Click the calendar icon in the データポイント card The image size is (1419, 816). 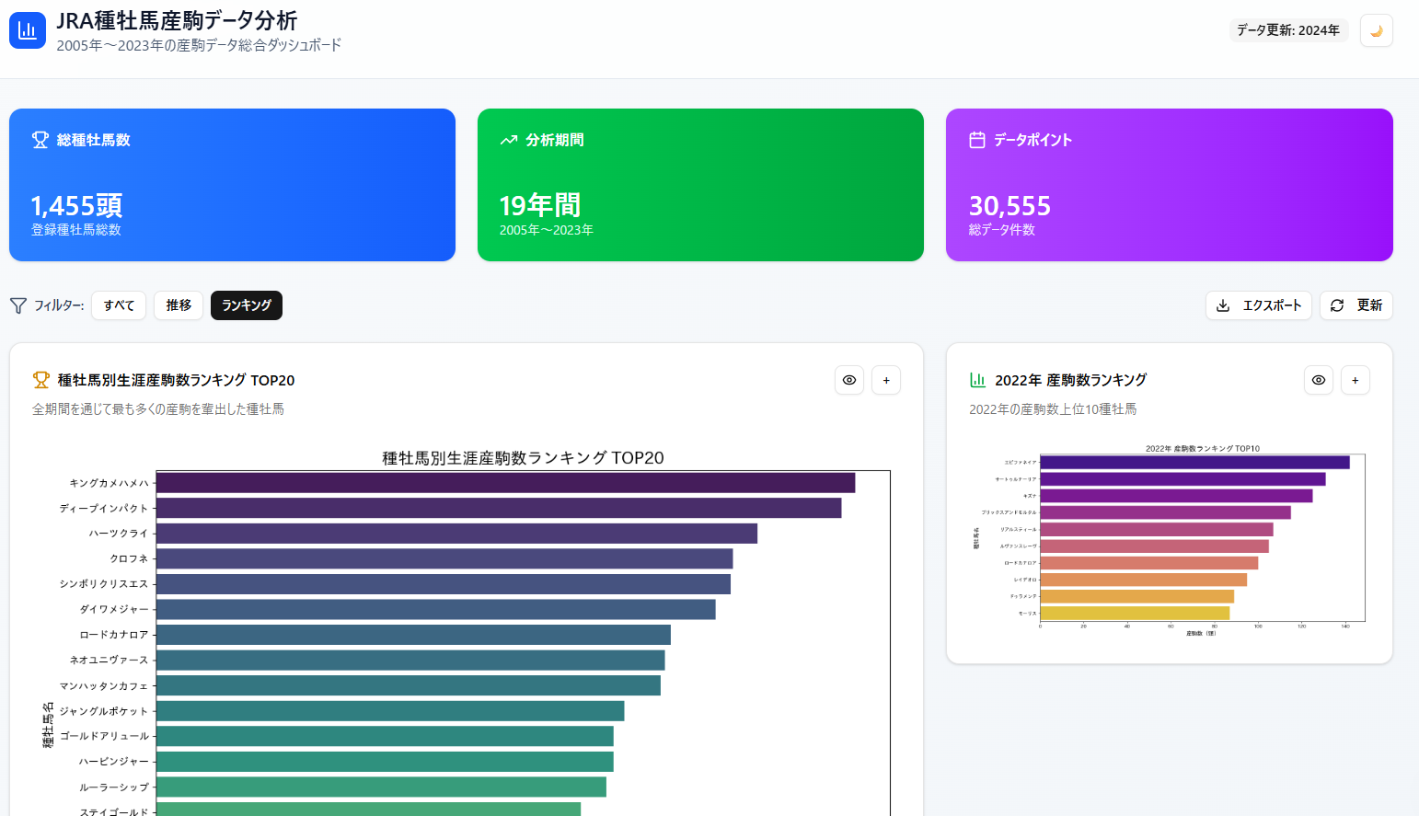click(977, 140)
